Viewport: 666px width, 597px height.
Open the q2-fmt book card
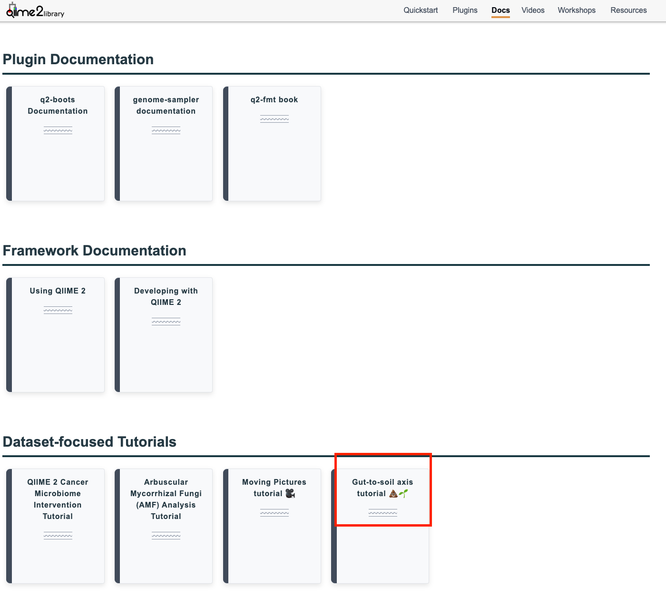point(274,143)
